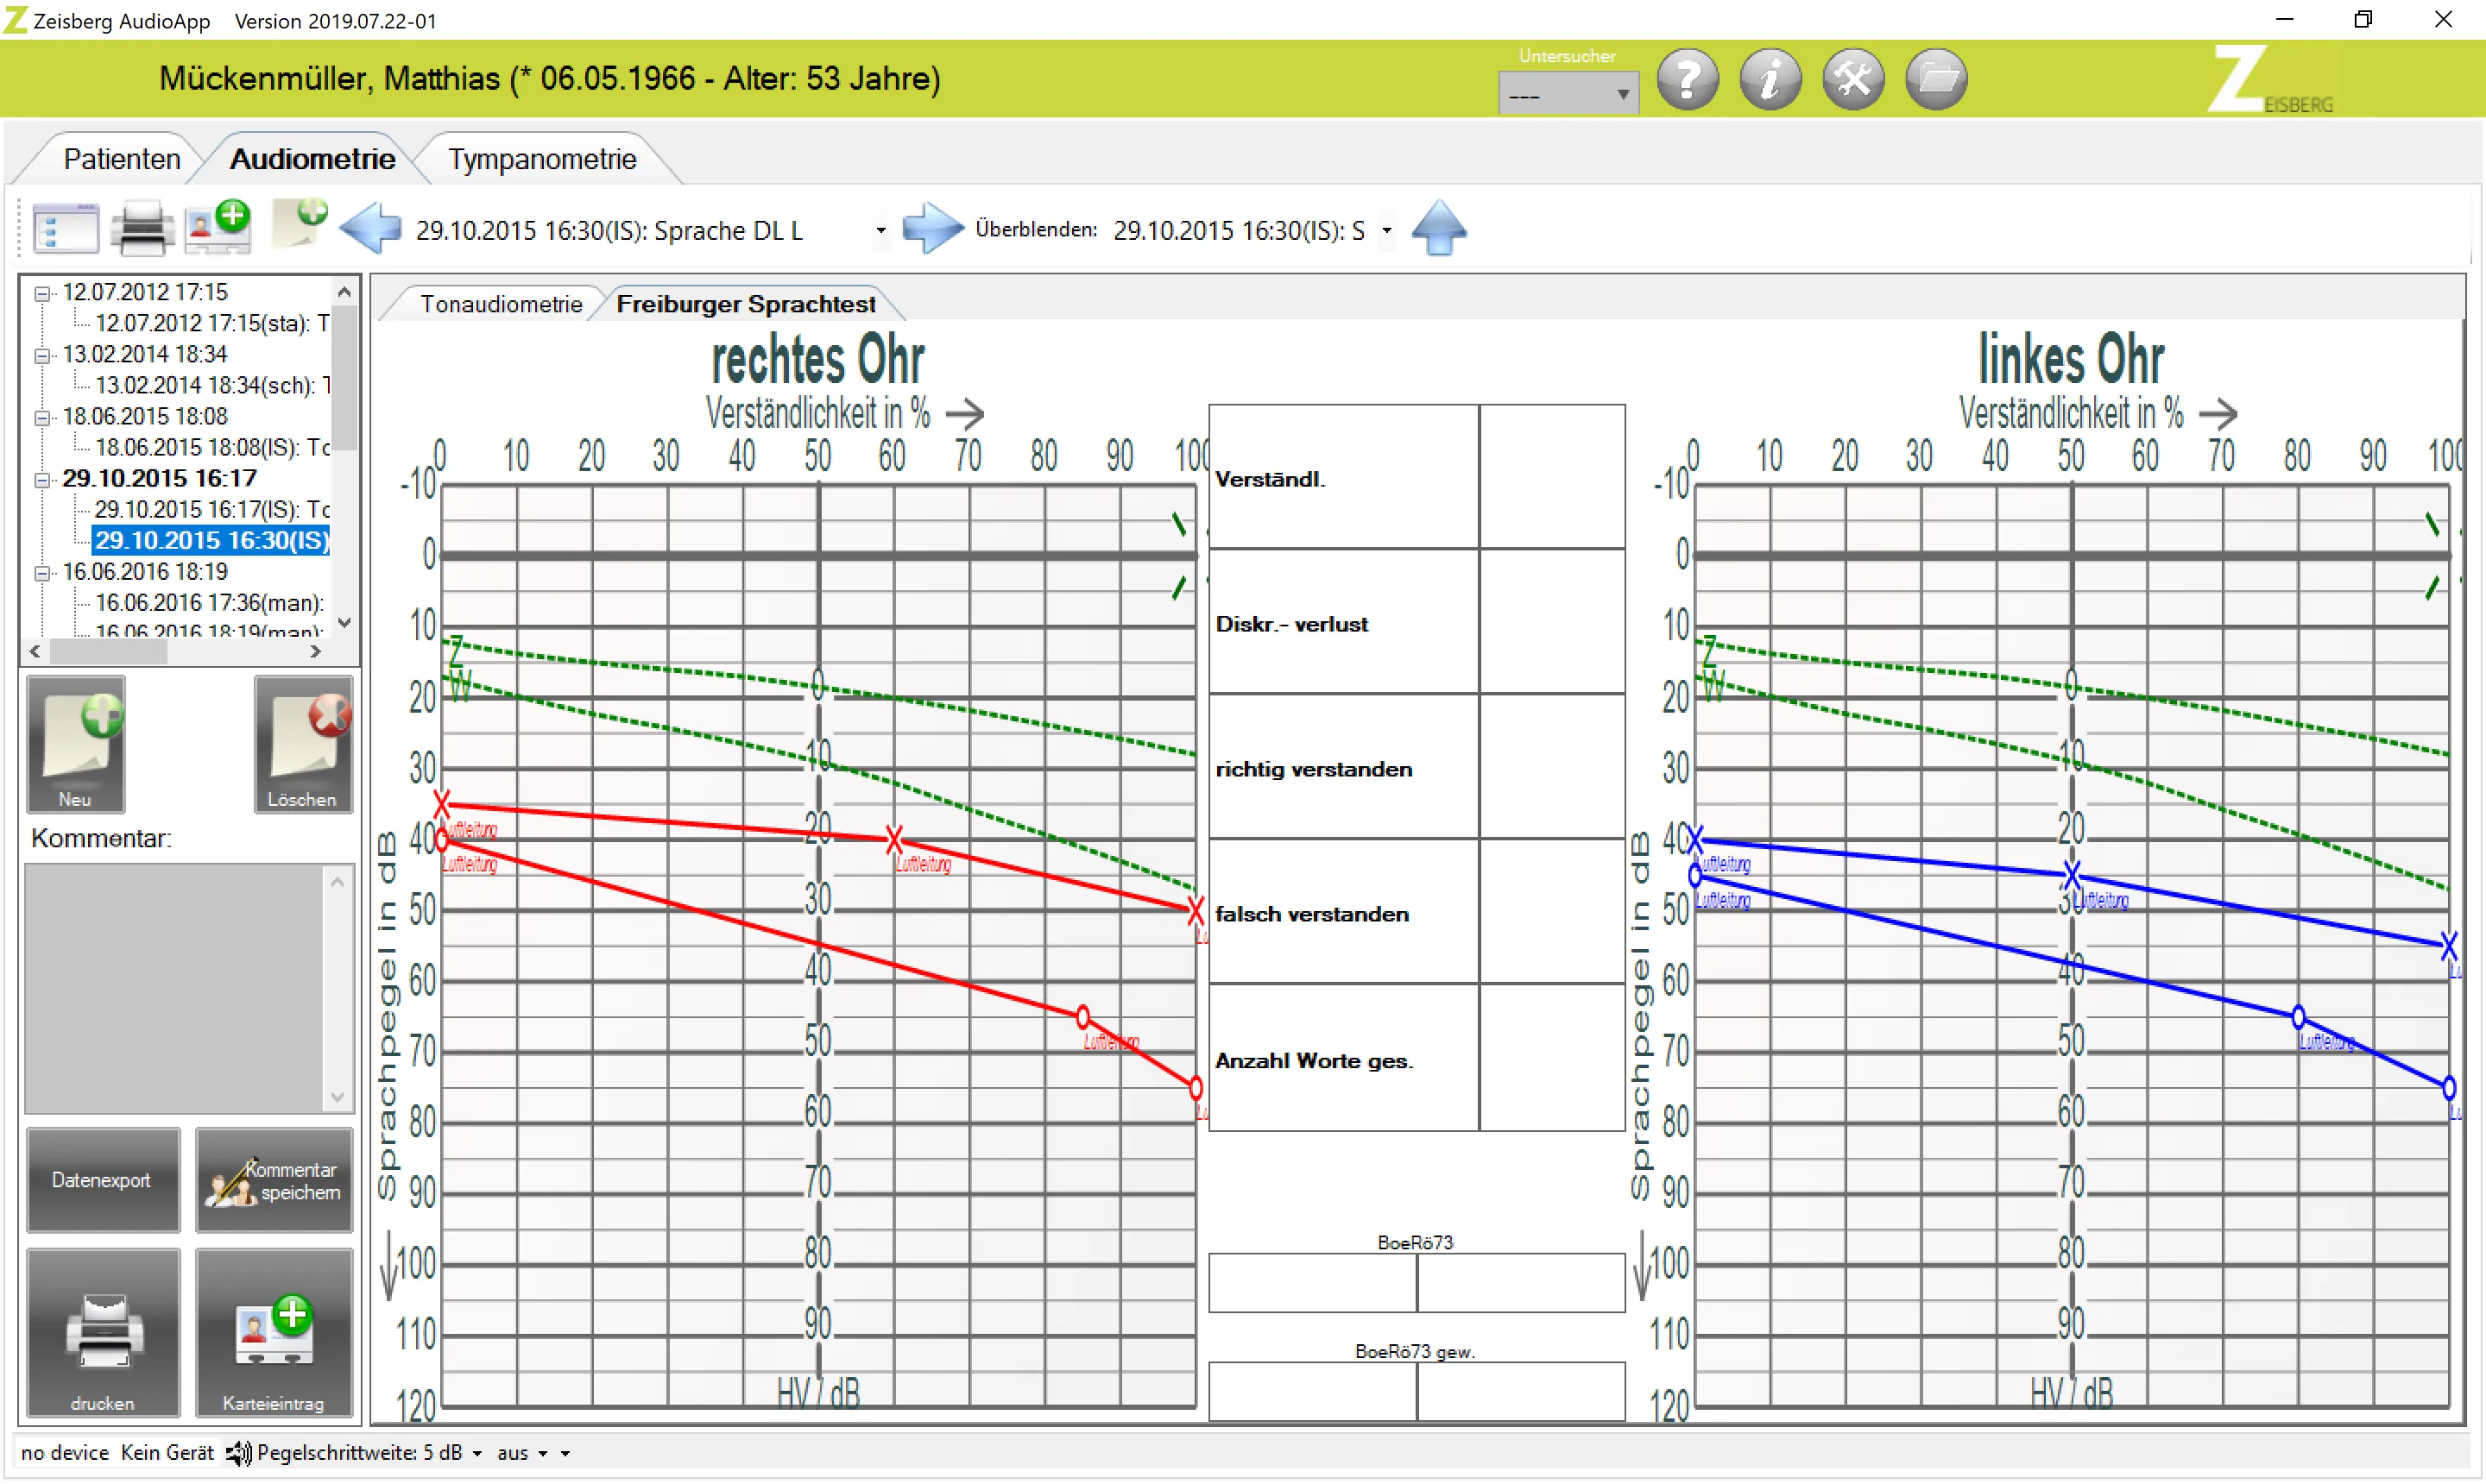2486x1484 pixels.
Task: Open the Pegelschrittweite 5 dB dropdown
Action: click(477, 1453)
